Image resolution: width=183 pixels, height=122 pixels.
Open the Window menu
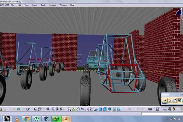click(x=63, y=5)
